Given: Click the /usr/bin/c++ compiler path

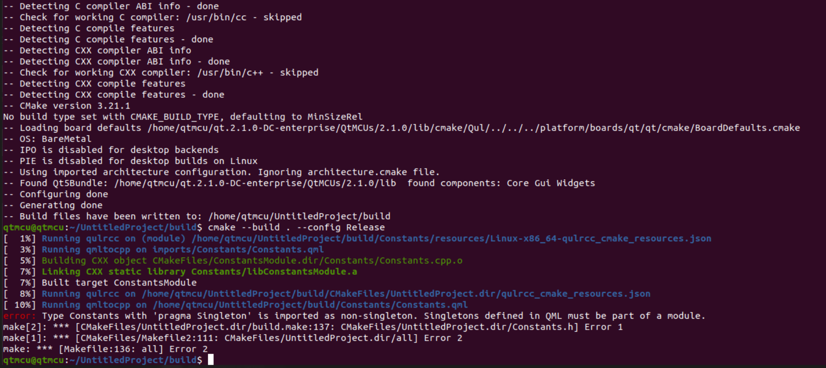Looking at the screenshot, I should (230, 73).
